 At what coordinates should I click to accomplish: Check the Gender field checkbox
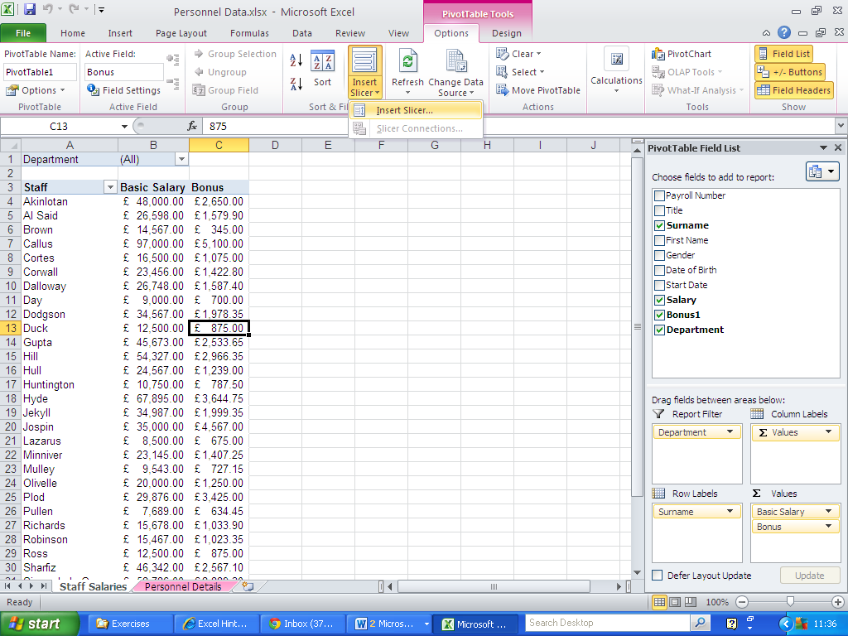(659, 255)
